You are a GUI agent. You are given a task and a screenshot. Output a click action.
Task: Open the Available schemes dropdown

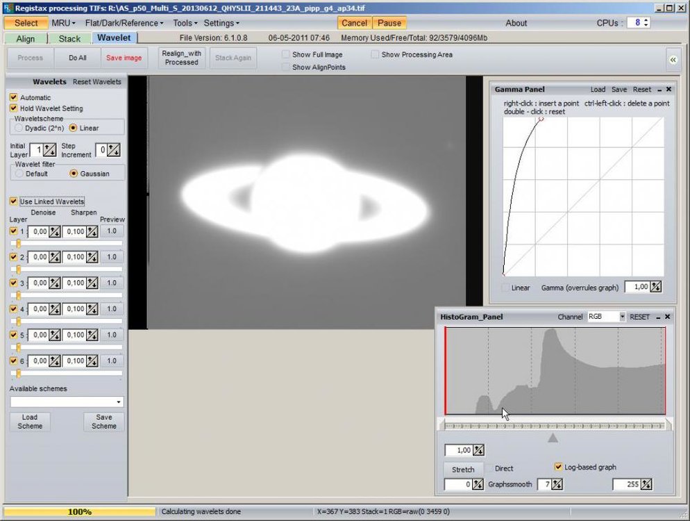118,402
